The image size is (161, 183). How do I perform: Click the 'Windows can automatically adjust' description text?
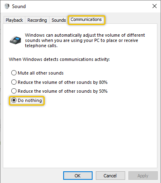point(85,40)
